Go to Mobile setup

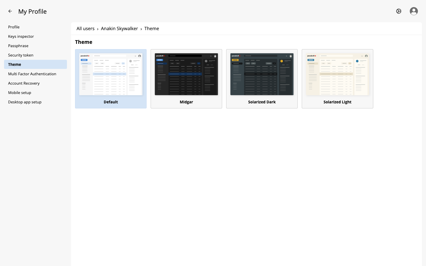(x=35, y=93)
